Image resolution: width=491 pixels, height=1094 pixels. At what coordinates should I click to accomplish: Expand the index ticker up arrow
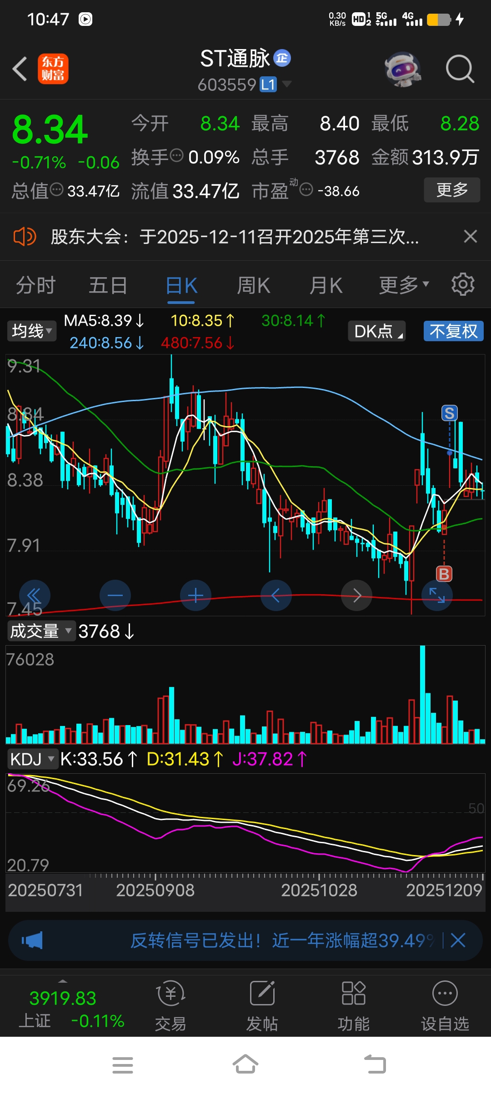click(63, 981)
